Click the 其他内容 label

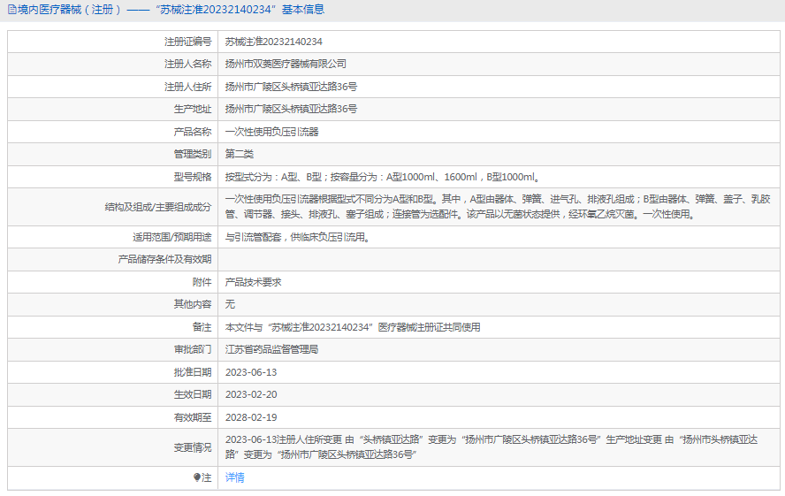193,304
